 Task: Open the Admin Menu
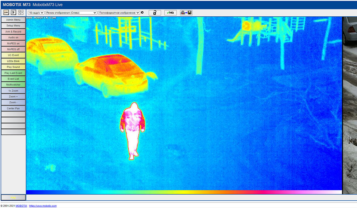pyautogui.click(x=13, y=20)
